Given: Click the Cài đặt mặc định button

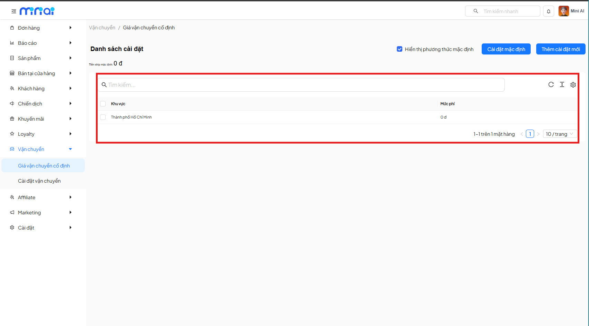Looking at the screenshot, I should pos(506,49).
